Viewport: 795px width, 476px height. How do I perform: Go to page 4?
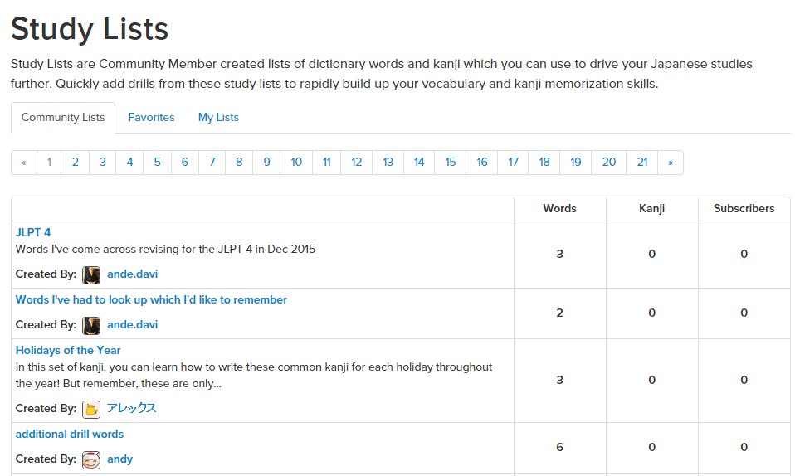coord(129,163)
